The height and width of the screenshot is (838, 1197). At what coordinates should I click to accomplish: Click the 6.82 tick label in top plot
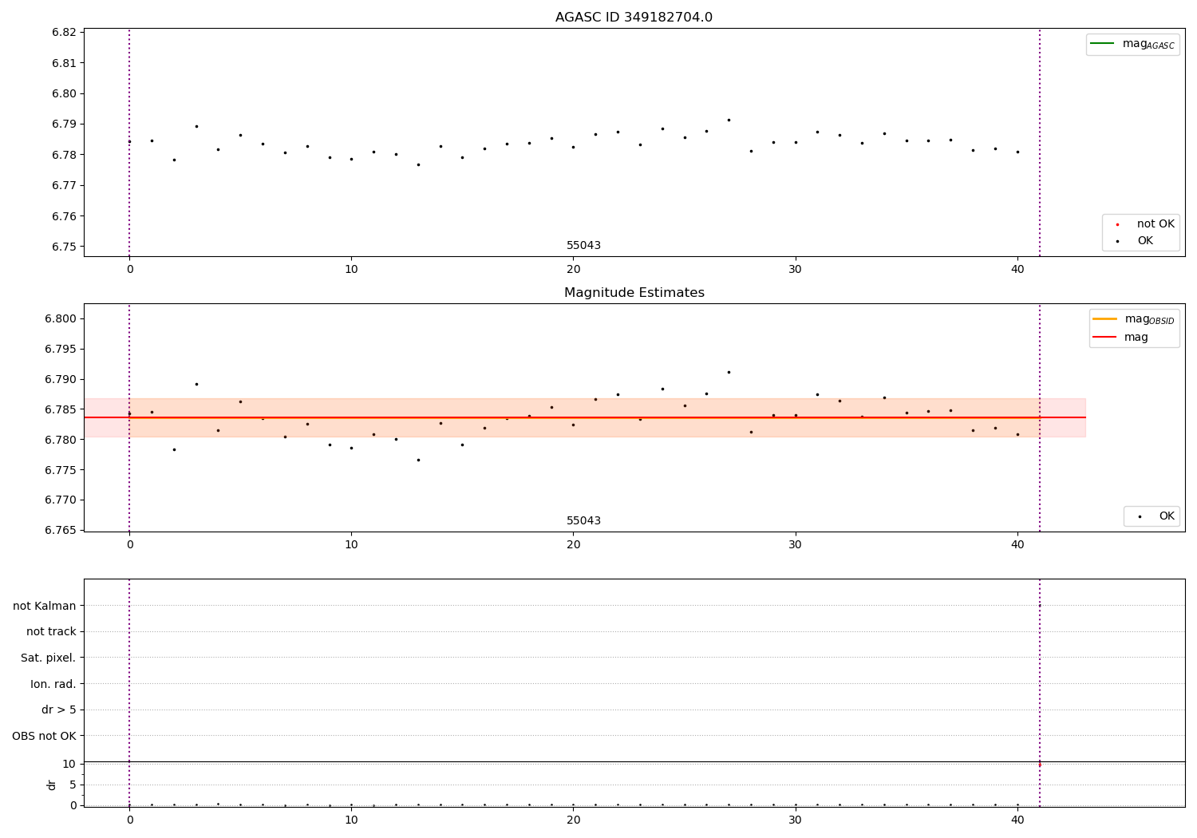click(x=65, y=33)
